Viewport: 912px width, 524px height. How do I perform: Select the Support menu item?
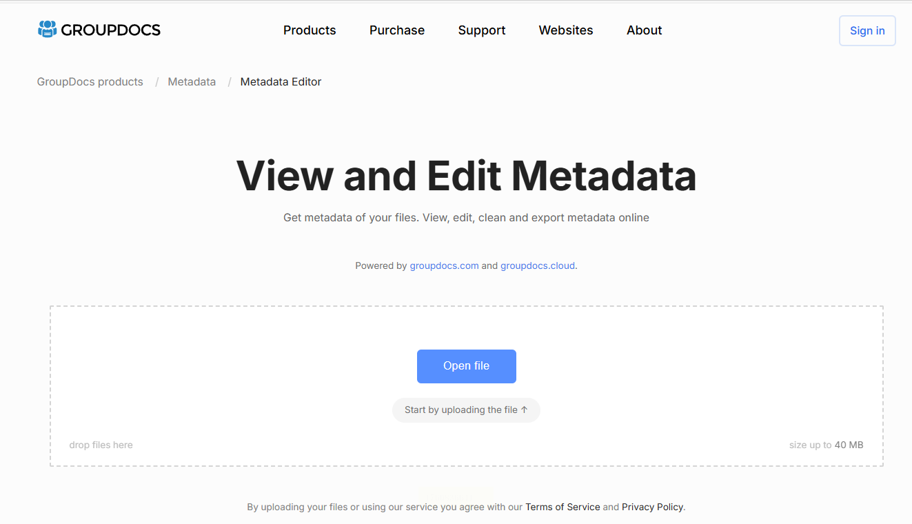[482, 30]
